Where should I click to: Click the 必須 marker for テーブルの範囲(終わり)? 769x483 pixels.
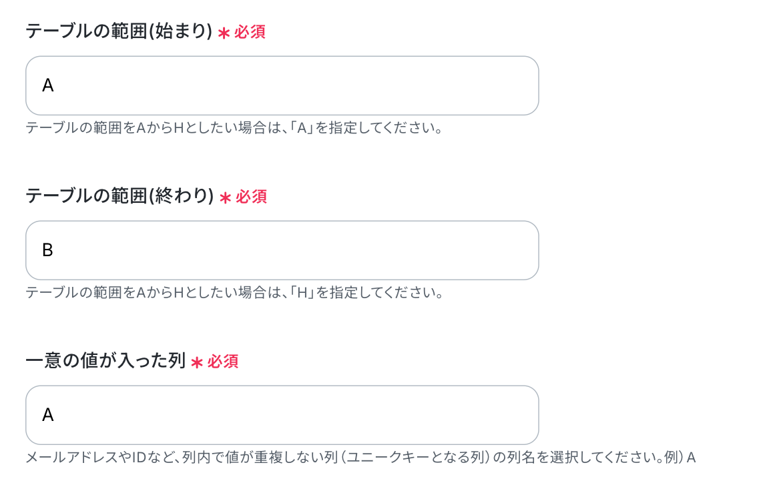[x=251, y=197]
